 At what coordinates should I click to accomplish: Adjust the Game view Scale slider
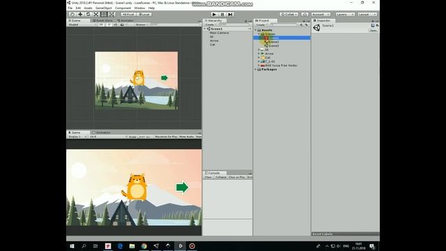click(x=141, y=137)
